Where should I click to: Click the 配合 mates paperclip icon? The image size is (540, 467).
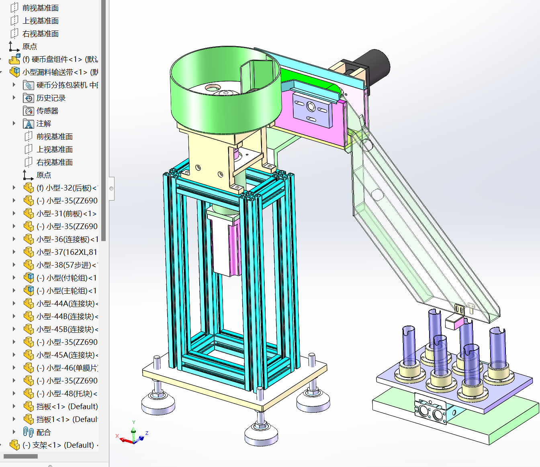pyautogui.click(x=29, y=432)
